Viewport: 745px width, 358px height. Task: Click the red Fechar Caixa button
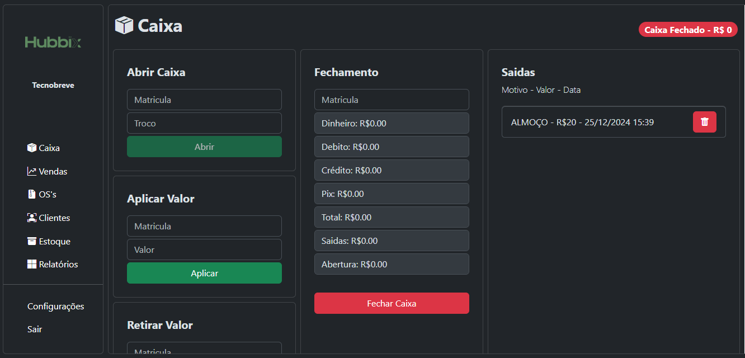392,303
